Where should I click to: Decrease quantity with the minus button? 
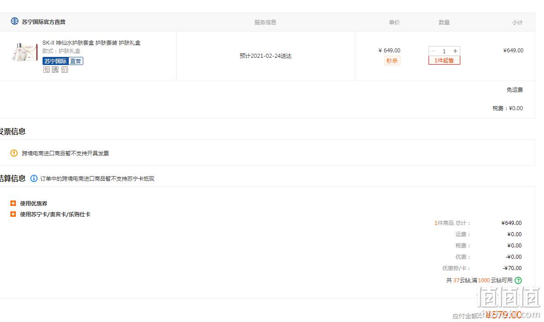[x=433, y=51]
